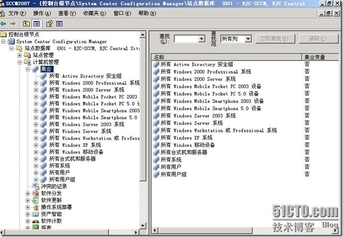Click the list pane scroll left arrow

click(155, 231)
